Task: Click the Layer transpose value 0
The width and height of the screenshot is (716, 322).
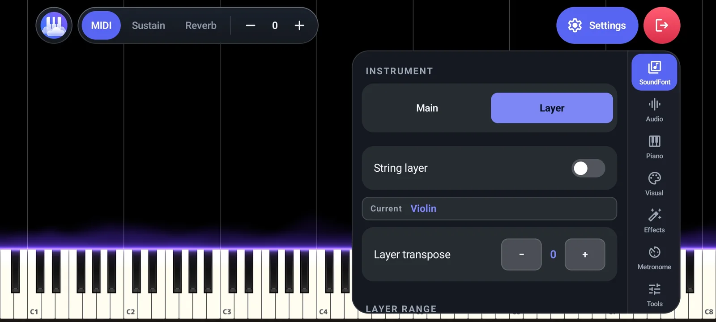Action: (553, 254)
